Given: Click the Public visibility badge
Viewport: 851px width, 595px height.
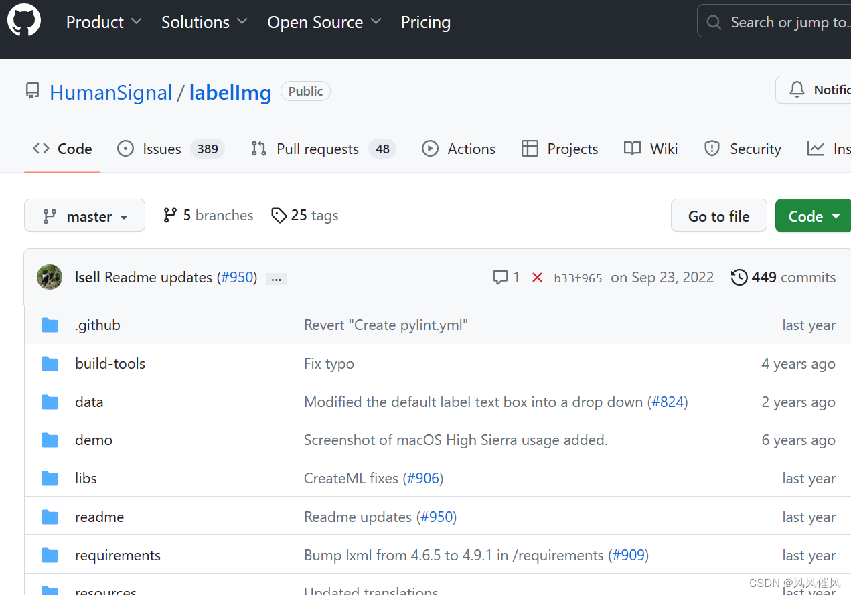Looking at the screenshot, I should 305,92.
